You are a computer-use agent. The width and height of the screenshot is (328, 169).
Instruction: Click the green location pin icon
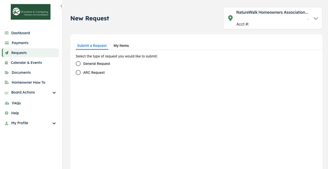(230, 18)
